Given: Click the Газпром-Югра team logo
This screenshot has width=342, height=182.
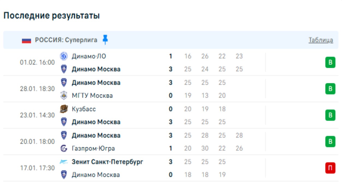Looking at the screenshot, I should [x=64, y=148].
